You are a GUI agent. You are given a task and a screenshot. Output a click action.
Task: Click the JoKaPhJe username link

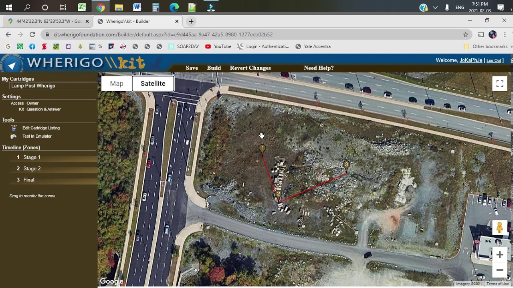click(471, 60)
